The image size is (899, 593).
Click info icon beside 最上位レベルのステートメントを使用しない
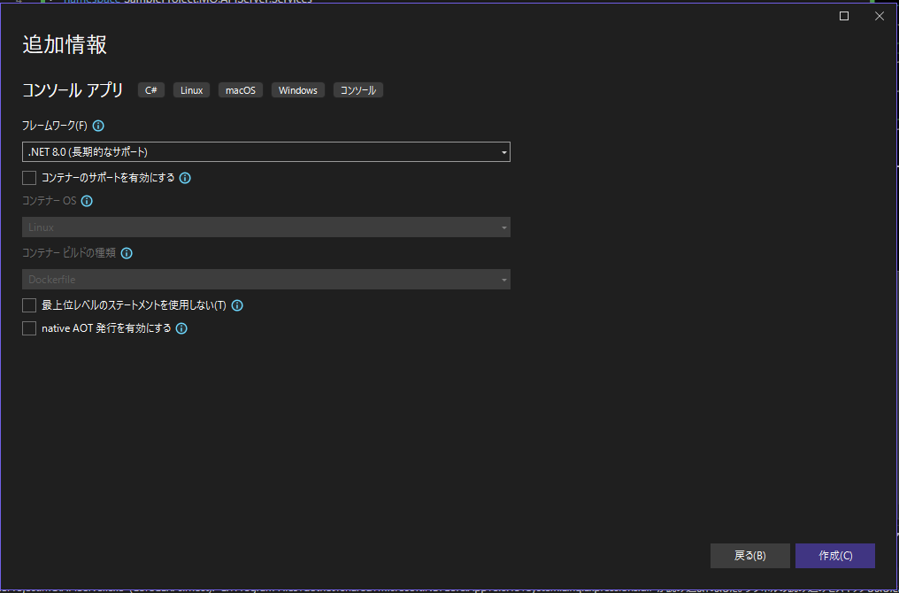pyautogui.click(x=237, y=305)
